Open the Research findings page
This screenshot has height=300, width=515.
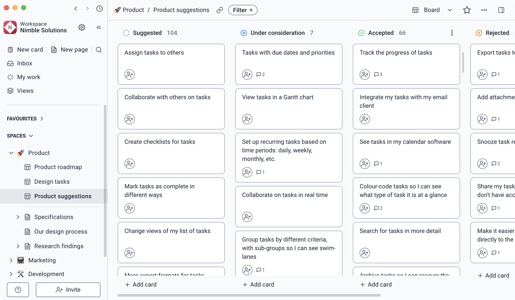pyautogui.click(x=59, y=246)
